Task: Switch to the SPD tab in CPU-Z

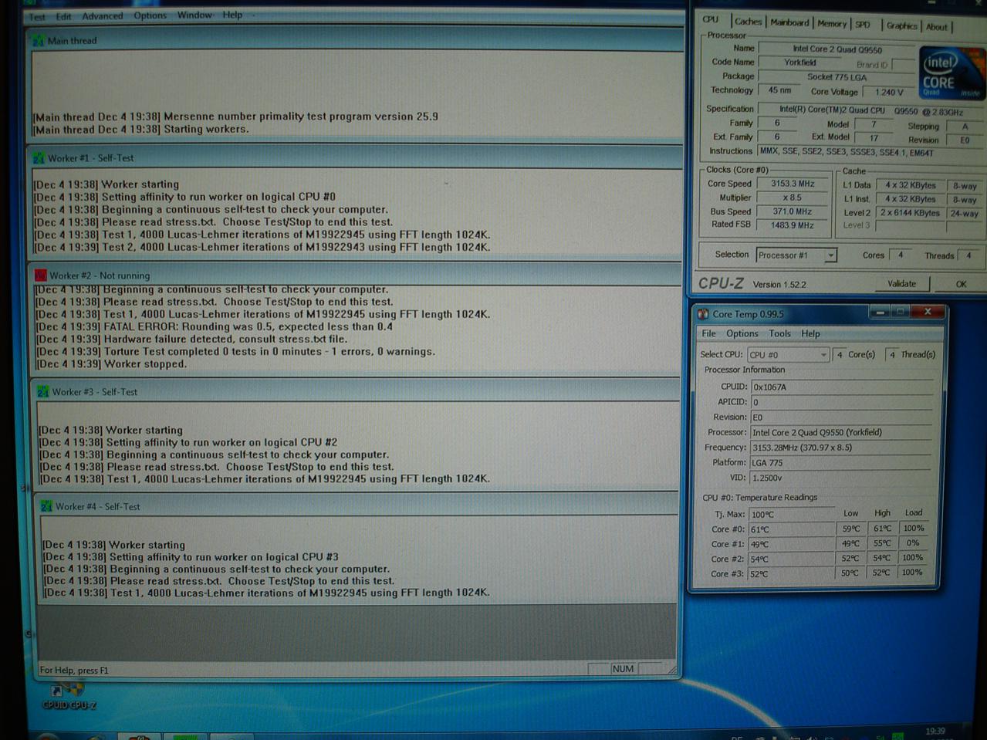Action: [x=863, y=25]
